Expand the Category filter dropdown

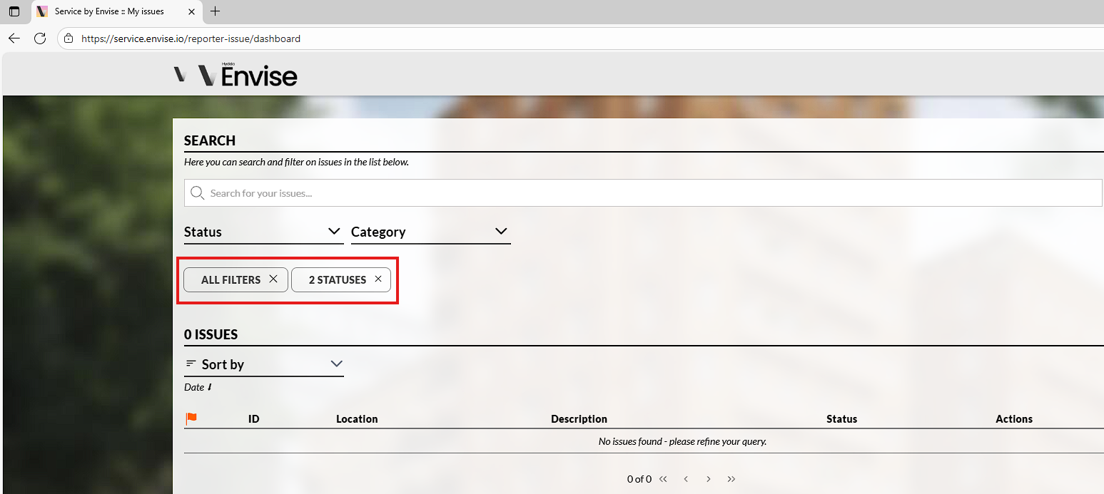[430, 232]
